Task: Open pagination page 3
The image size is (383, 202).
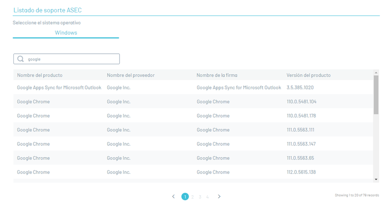Action: [x=200, y=197]
